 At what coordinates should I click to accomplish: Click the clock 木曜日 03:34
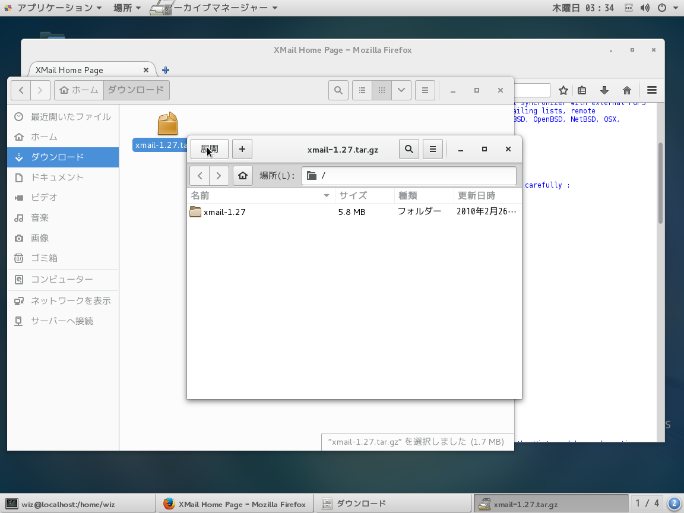[583, 8]
